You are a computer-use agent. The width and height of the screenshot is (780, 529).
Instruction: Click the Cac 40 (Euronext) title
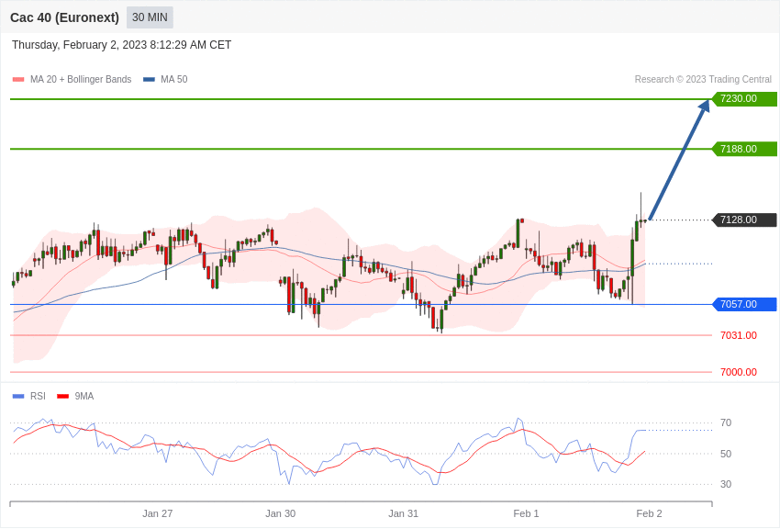[x=64, y=17]
